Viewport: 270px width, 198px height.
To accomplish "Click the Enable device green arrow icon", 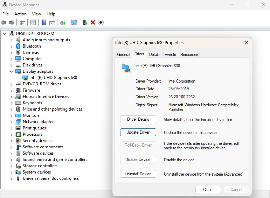I will (x=85, y=22).
